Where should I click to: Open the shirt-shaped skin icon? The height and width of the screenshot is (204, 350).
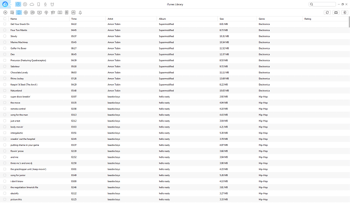point(52,4)
